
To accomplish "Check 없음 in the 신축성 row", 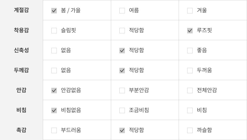I will click(54, 51).
